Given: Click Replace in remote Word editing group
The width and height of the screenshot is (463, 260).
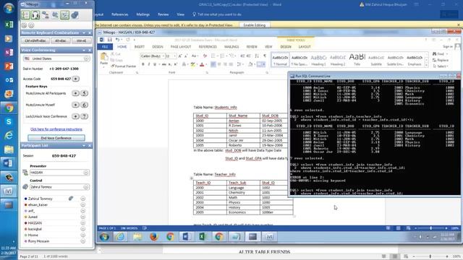Looking at the screenshot, I should coord(441,60).
